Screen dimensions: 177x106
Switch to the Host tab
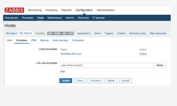click(9, 40)
